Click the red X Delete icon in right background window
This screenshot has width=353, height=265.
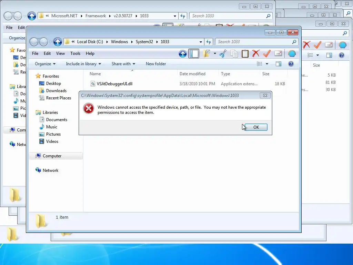(306, 45)
